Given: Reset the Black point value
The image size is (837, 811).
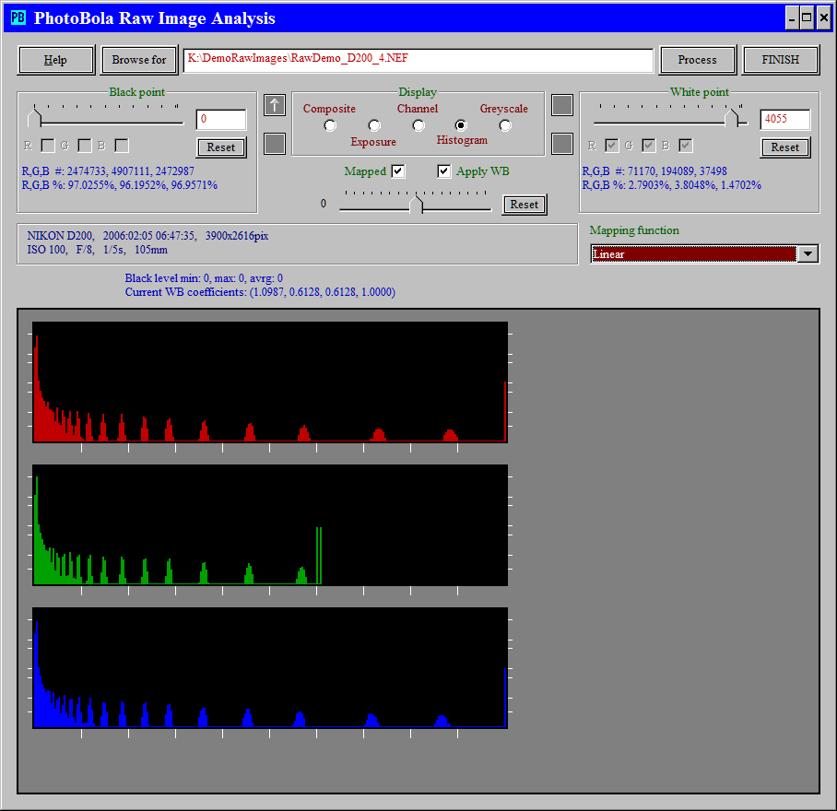Looking at the screenshot, I should click(221, 147).
